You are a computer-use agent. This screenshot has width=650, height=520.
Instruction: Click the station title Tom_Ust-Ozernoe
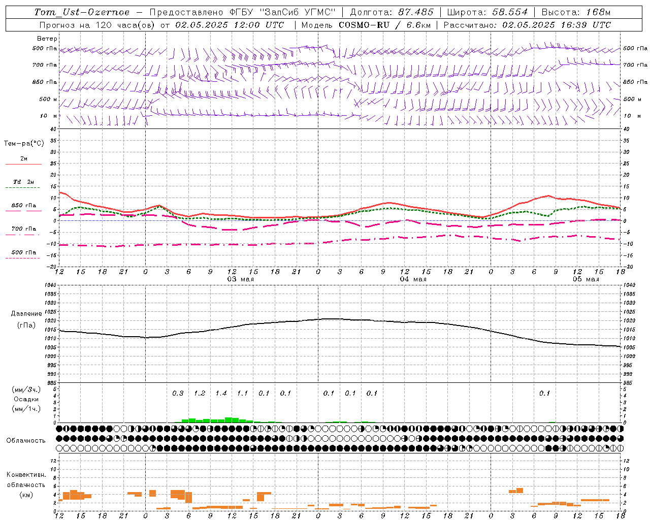tap(82, 12)
